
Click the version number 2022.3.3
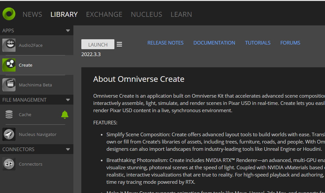point(91,54)
